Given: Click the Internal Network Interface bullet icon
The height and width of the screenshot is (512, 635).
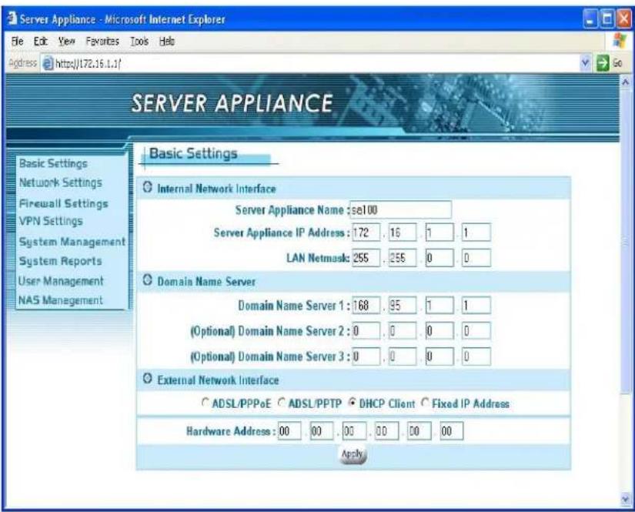Looking at the screenshot, I should pyautogui.click(x=148, y=187).
